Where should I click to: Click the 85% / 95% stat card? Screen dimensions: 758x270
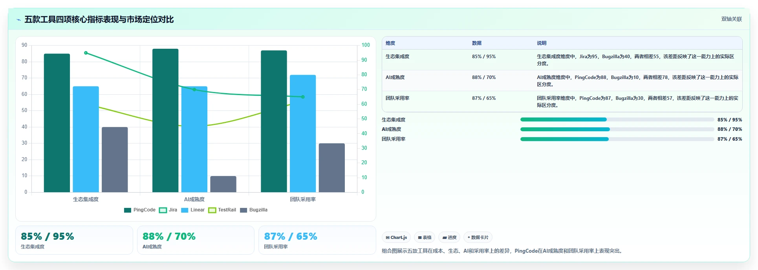coord(74,240)
